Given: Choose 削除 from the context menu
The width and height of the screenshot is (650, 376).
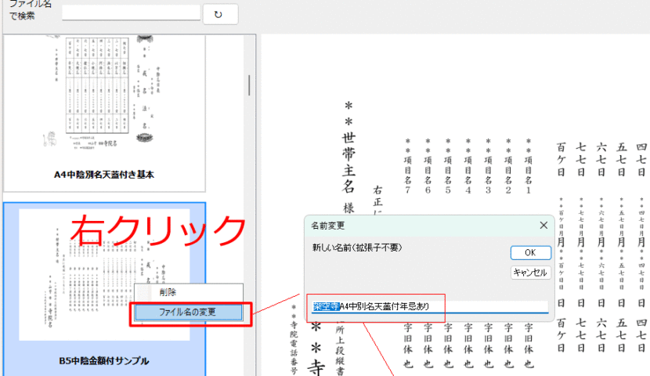Looking at the screenshot, I should click(x=168, y=291).
